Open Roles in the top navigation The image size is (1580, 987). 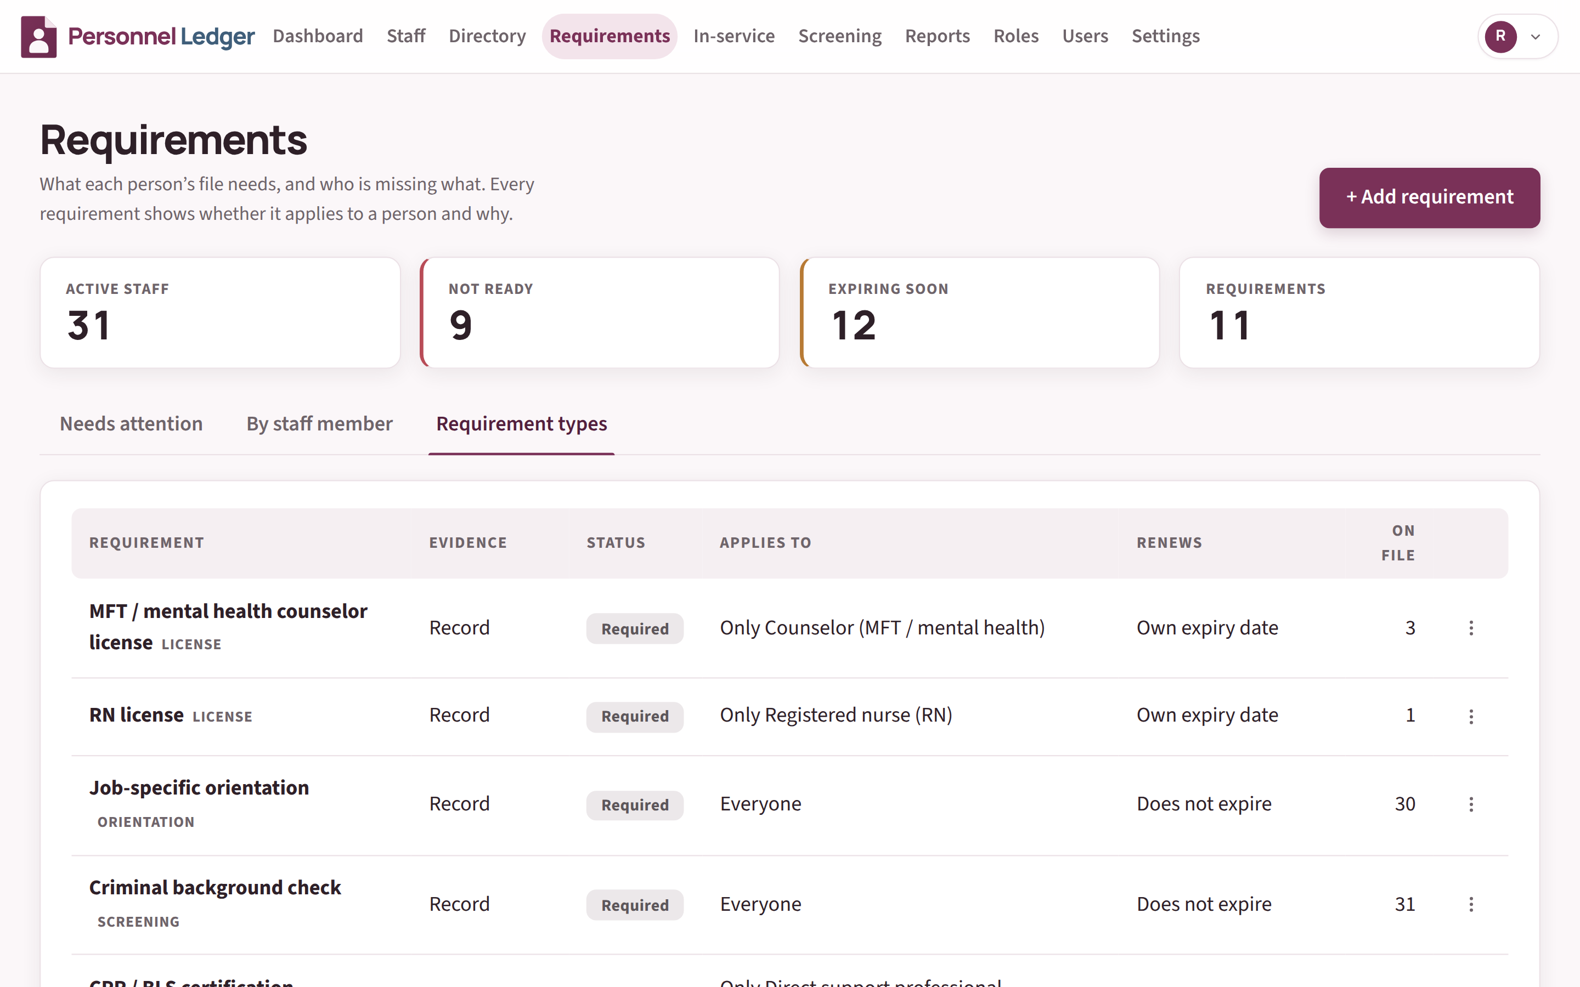pos(1016,36)
